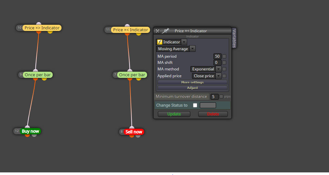The image size is (329, 175).
Task: Click the top input connector of block 10
Action: [39, 23]
